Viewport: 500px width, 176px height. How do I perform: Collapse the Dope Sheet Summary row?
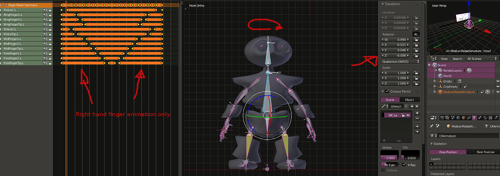pos(1,5)
